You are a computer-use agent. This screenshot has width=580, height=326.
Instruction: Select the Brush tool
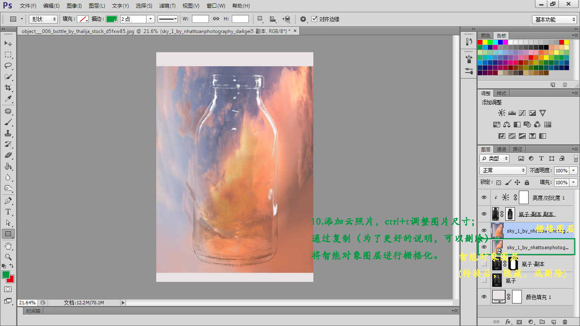point(8,122)
